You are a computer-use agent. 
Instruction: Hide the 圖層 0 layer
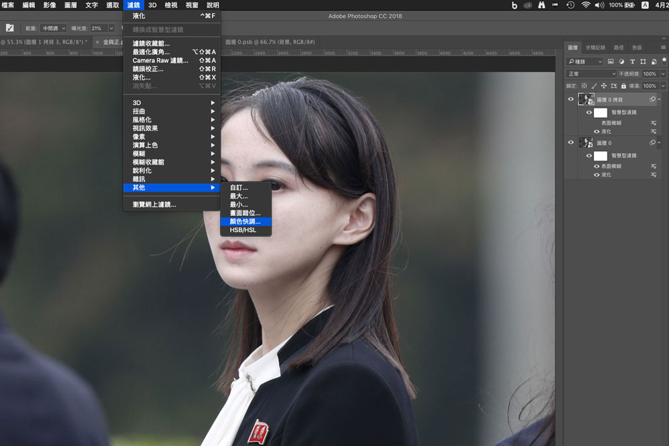[x=571, y=142]
